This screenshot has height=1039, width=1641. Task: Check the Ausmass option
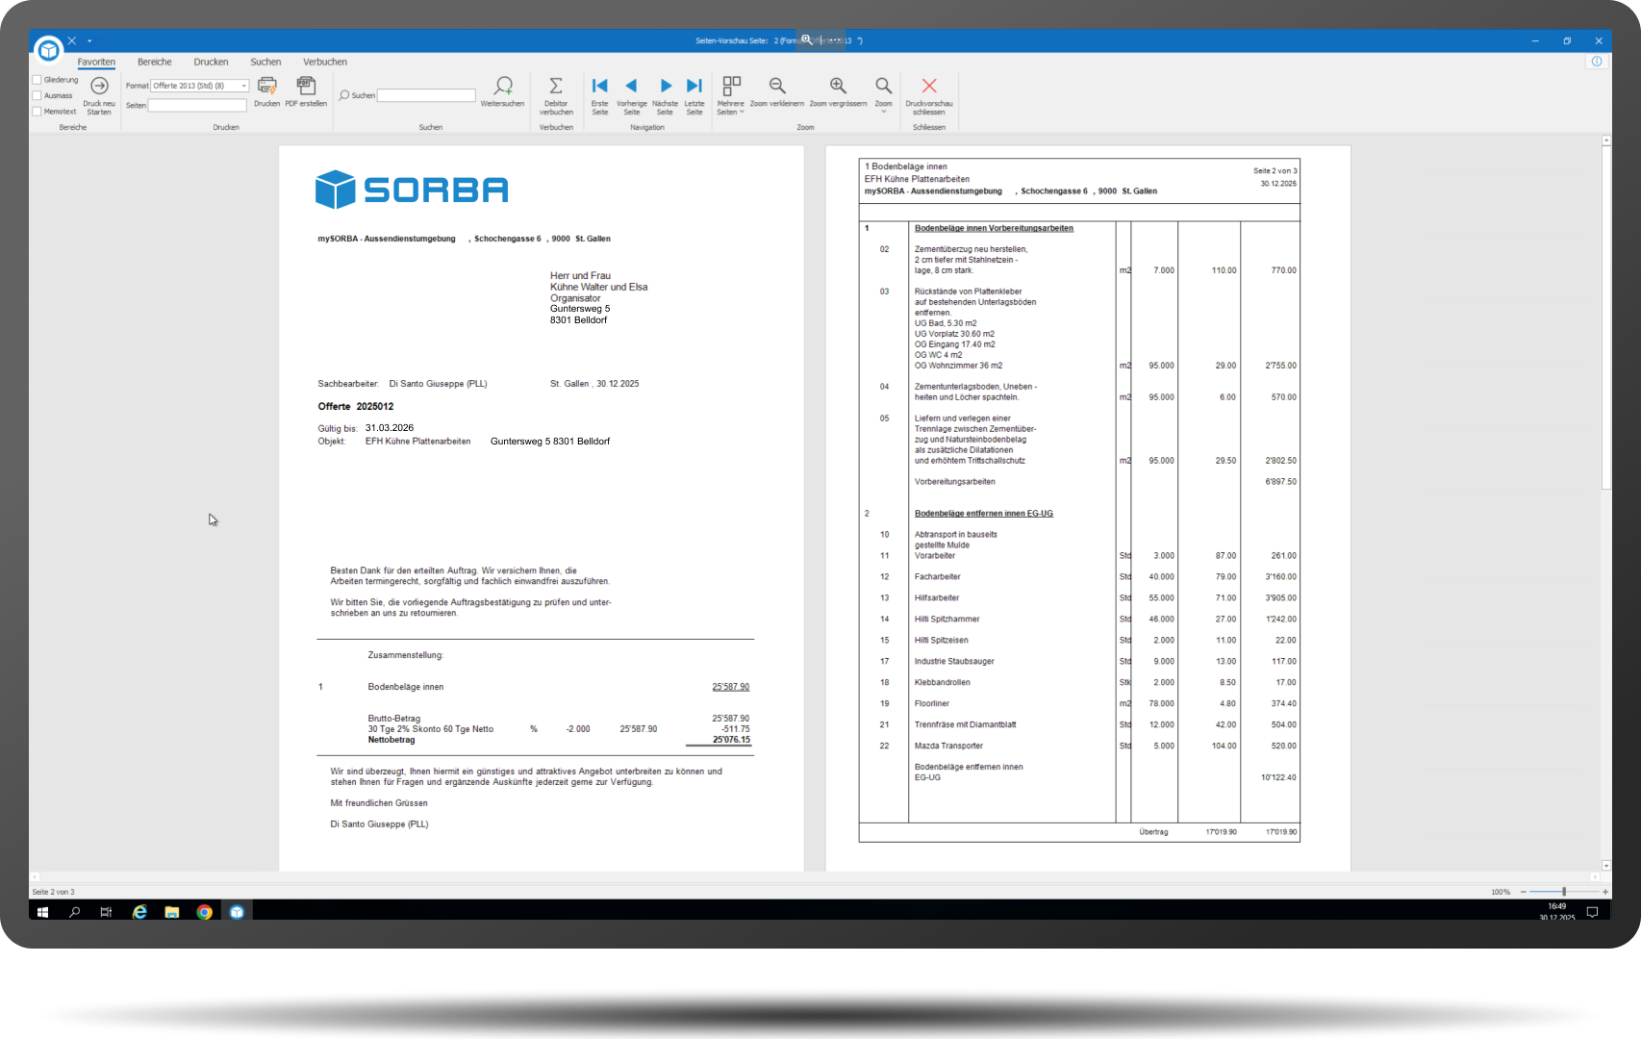click(37, 95)
